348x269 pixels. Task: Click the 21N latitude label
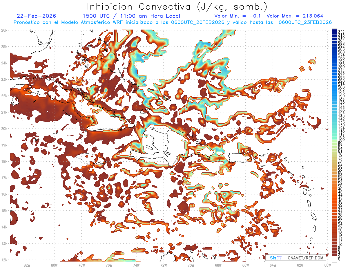pyautogui.click(x=4, y=112)
